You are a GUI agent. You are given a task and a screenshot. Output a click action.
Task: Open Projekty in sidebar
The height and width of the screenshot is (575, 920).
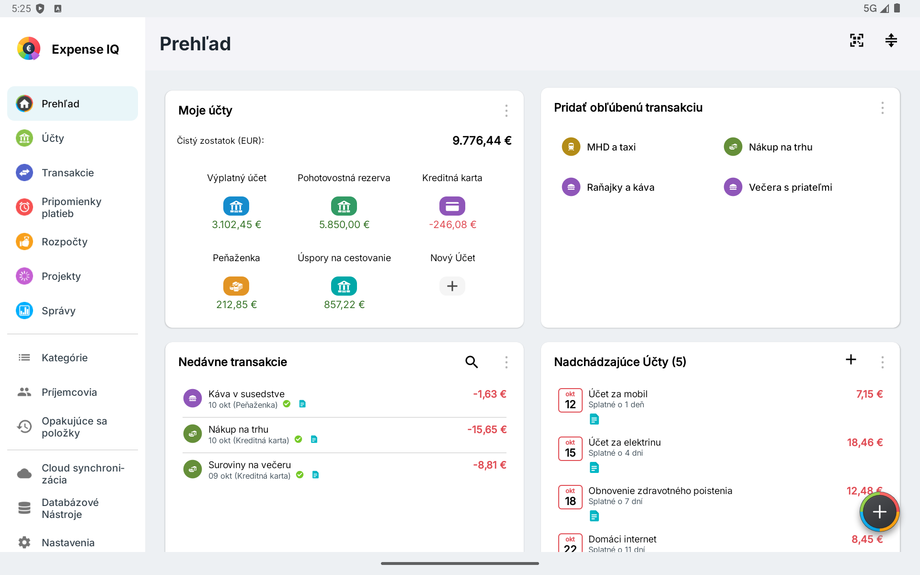point(72,276)
